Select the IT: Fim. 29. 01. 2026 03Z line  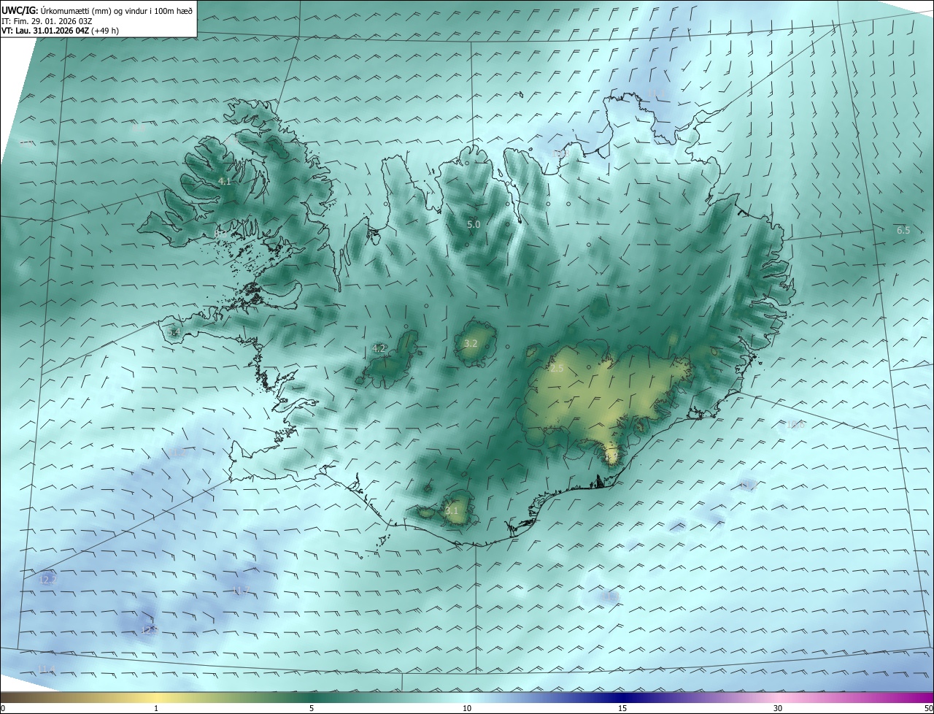(47, 20)
